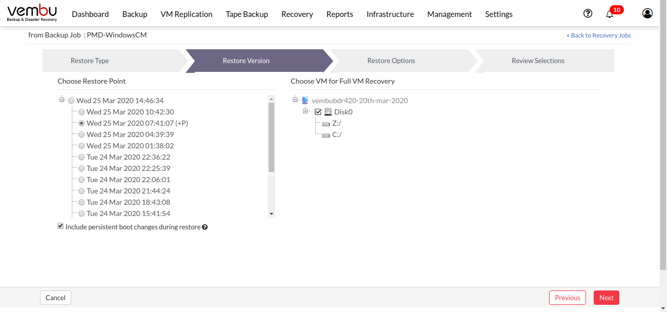The width and height of the screenshot is (667, 312).
Task: Click the PMD-WindowsCM backup job name
Action: (117, 35)
